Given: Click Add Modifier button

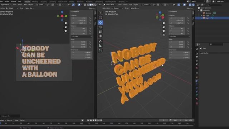Looking at the screenshot, I should click(214, 53).
